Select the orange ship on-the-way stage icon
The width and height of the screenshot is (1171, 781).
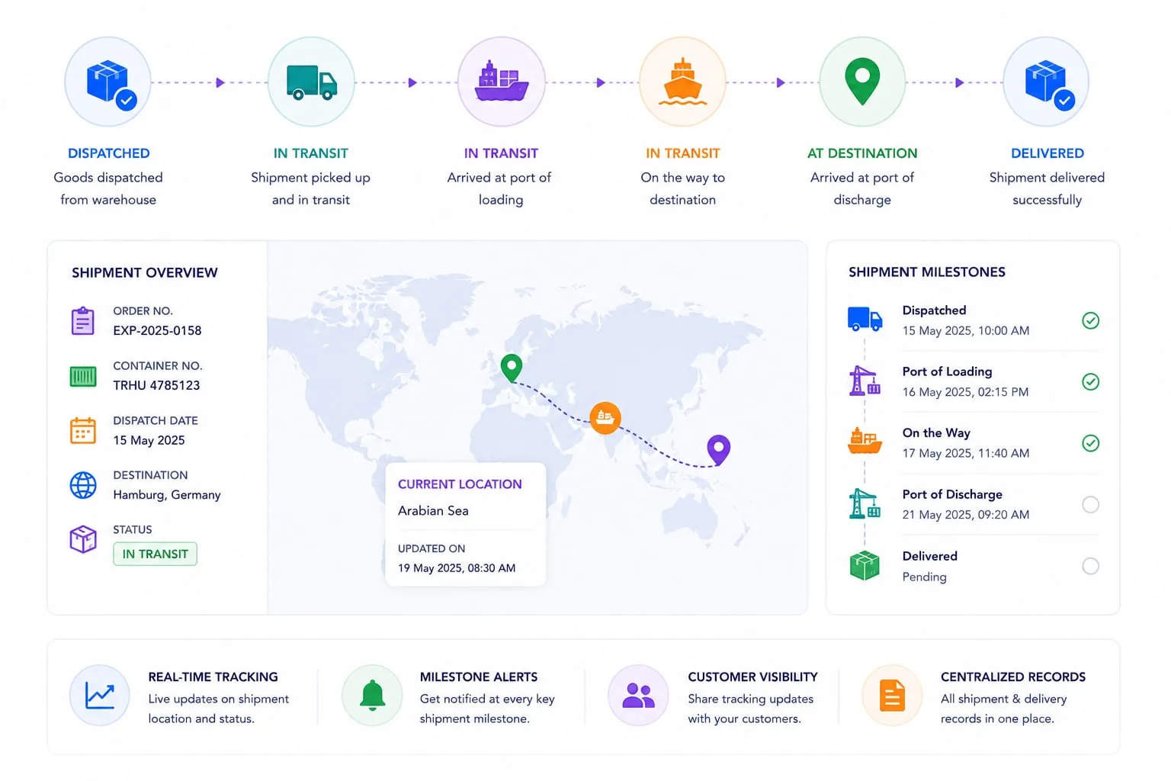point(682,82)
